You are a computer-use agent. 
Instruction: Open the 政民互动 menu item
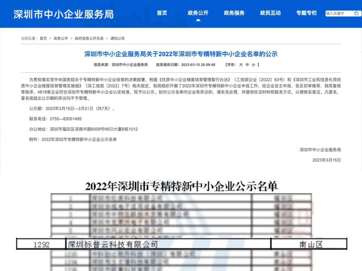click(x=270, y=13)
